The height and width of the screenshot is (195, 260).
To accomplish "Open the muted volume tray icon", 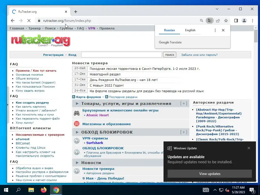I will point(227,190).
